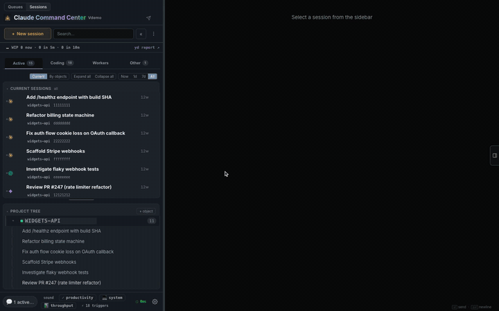Select tree item Scaffold Stripe webhooks
499x311 pixels.
[x=49, y=262]
